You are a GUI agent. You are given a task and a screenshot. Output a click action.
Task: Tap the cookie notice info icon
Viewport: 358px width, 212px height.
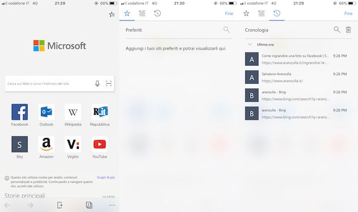(7, 178)
